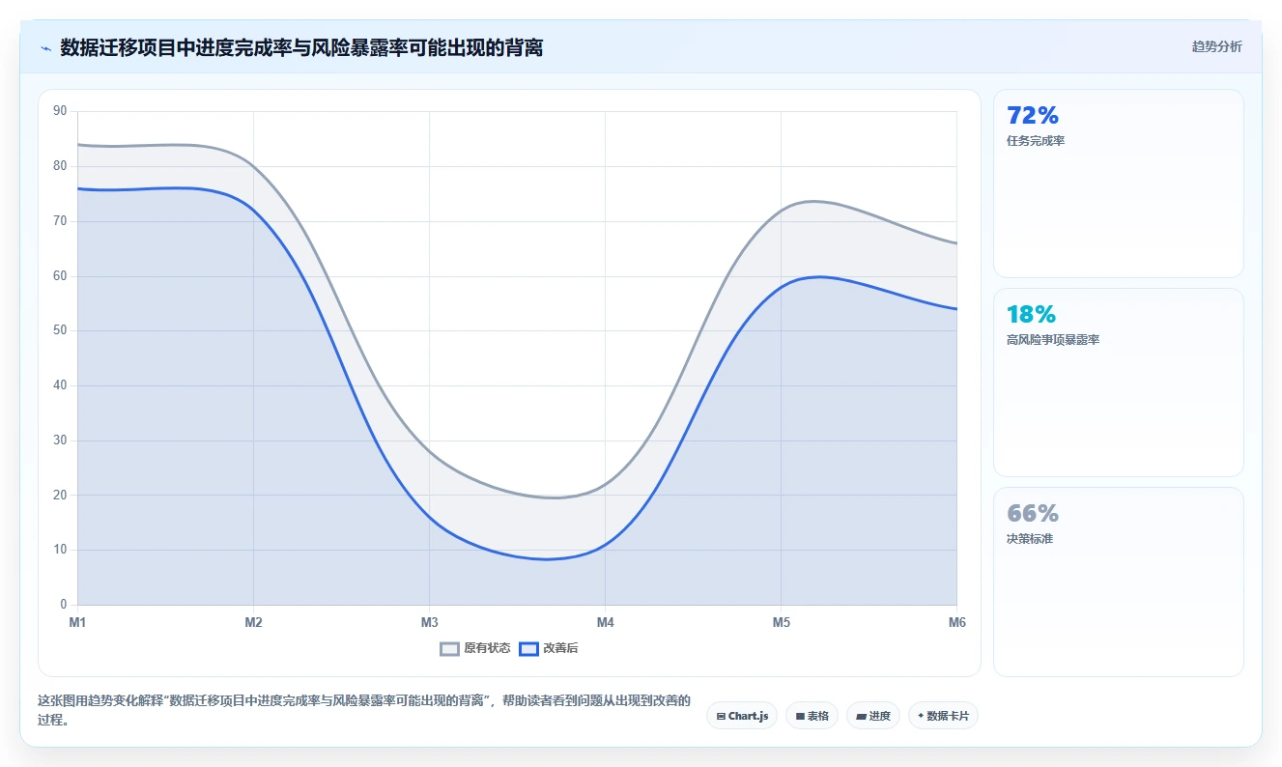Click the 决策标准 label

(1030, 539)
